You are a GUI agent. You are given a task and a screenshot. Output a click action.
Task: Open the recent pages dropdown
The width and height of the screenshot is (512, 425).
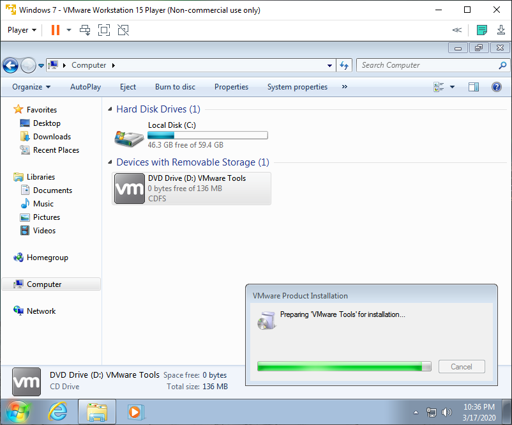pyautogui.click(x=41, y=66)
